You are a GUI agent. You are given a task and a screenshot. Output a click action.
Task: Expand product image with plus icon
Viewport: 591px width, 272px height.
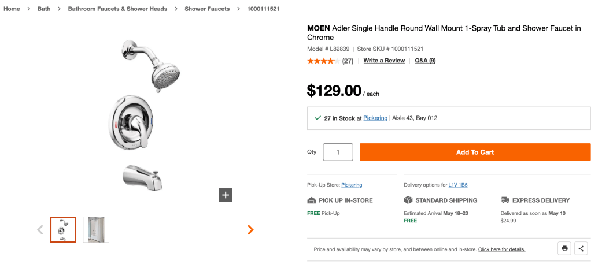226,195
